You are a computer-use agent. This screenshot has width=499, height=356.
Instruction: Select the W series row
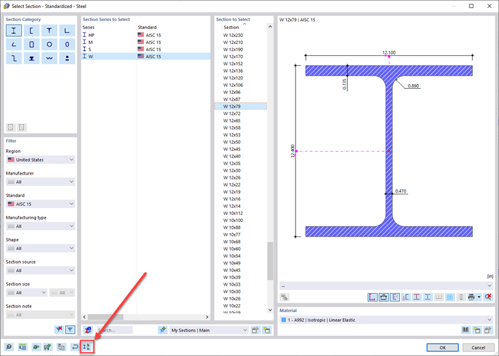[146, 56]
